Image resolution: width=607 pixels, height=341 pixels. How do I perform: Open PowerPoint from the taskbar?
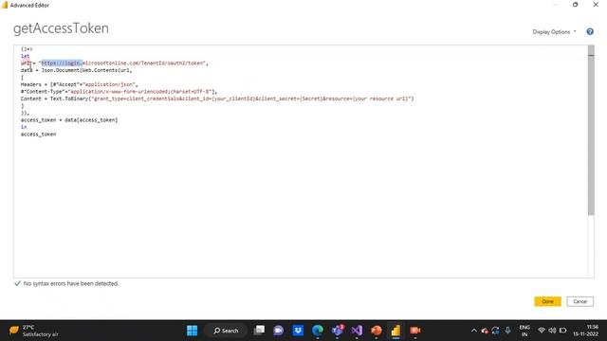pyautogui.click(x=376, y=331)
